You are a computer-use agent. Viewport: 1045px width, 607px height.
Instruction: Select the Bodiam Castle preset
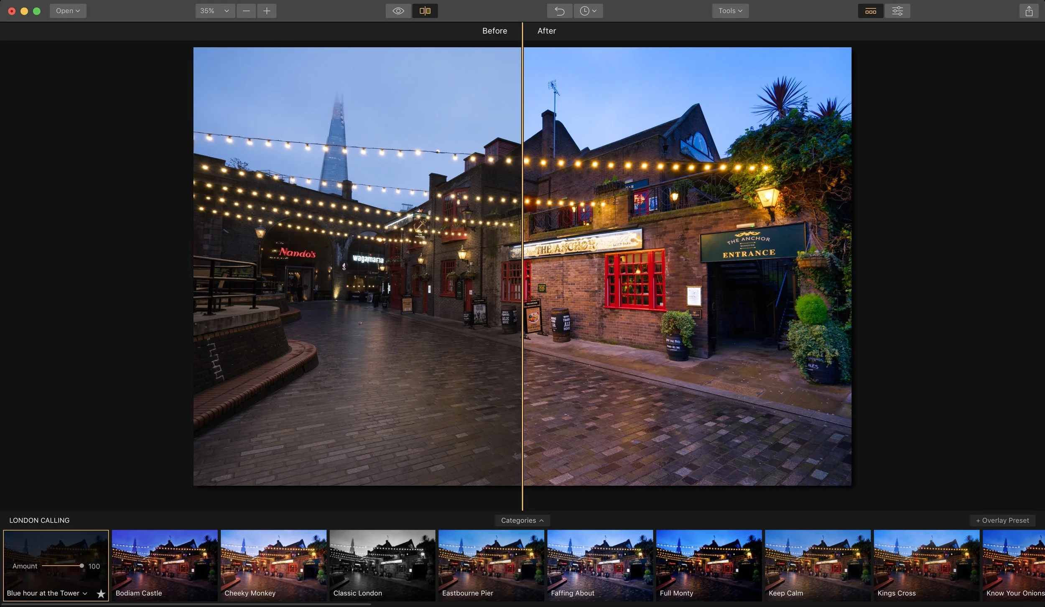165,566
